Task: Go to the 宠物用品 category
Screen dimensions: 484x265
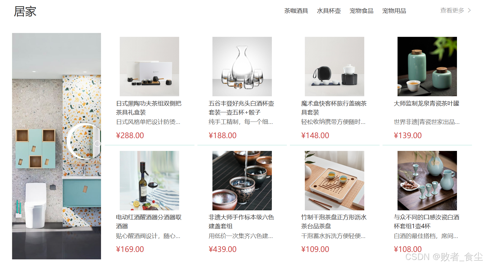Action: point(394,11)
